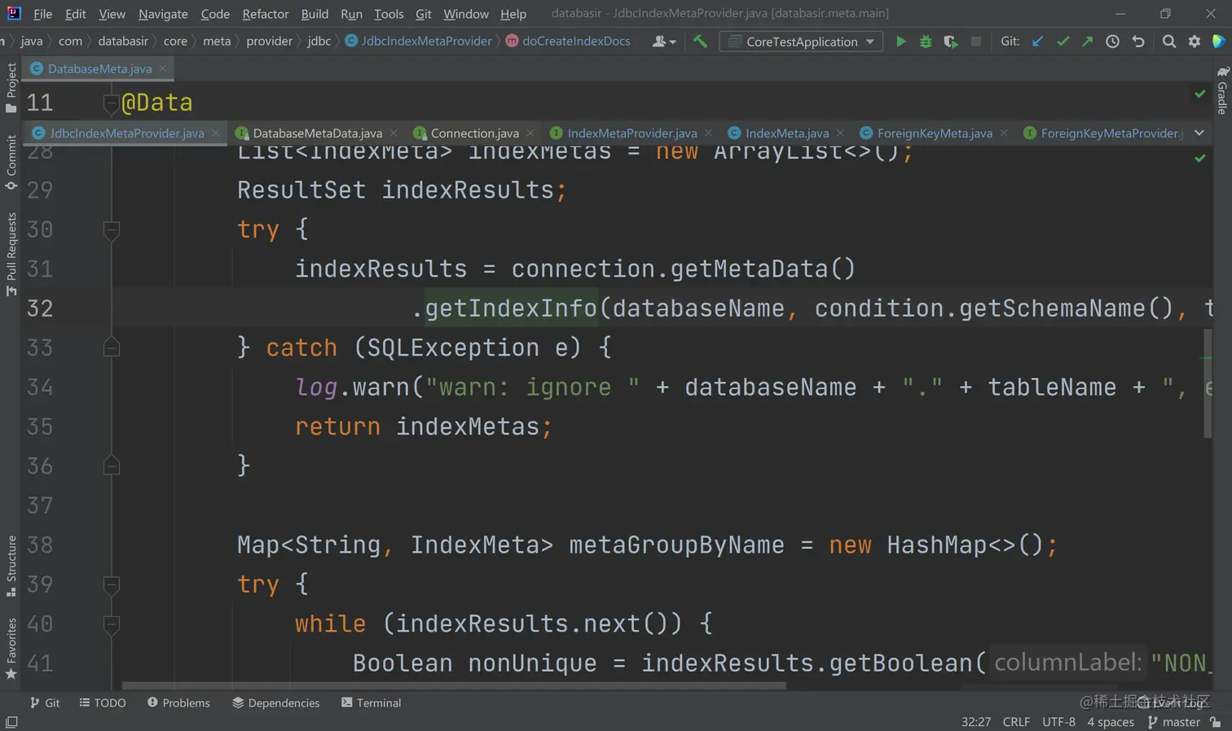Image resolution: width=1232 pixels, height=731 pixels.
Task: Open the Dependencies tool window
Action: [276, 703]
